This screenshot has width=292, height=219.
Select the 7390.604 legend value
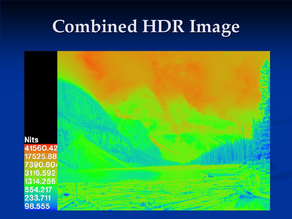point(41,165)
